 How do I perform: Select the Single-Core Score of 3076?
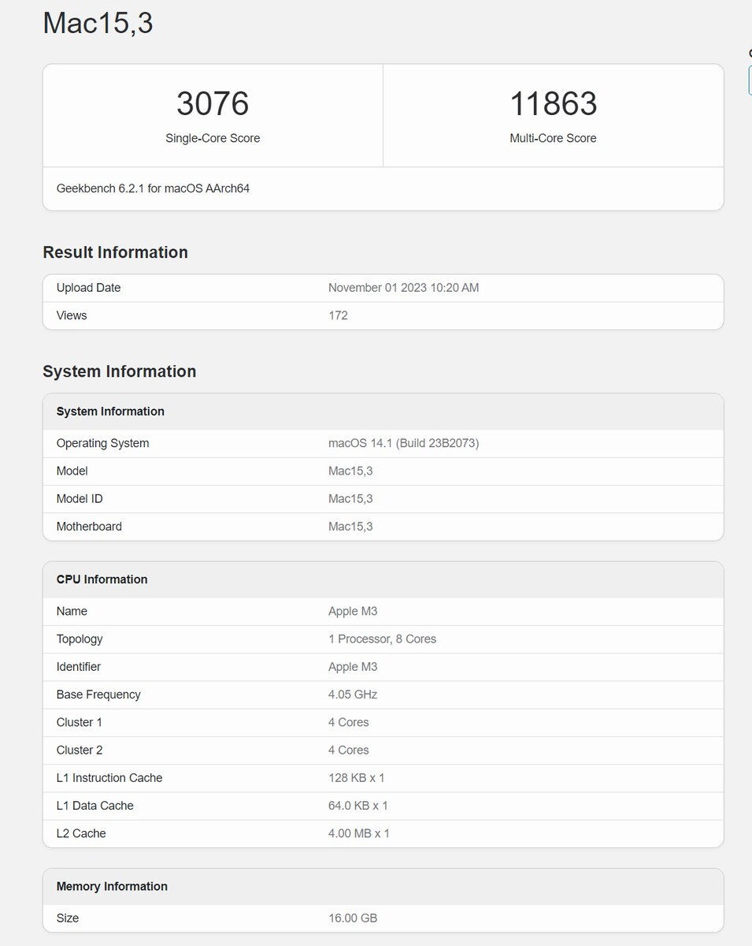[x=211, y=103]
